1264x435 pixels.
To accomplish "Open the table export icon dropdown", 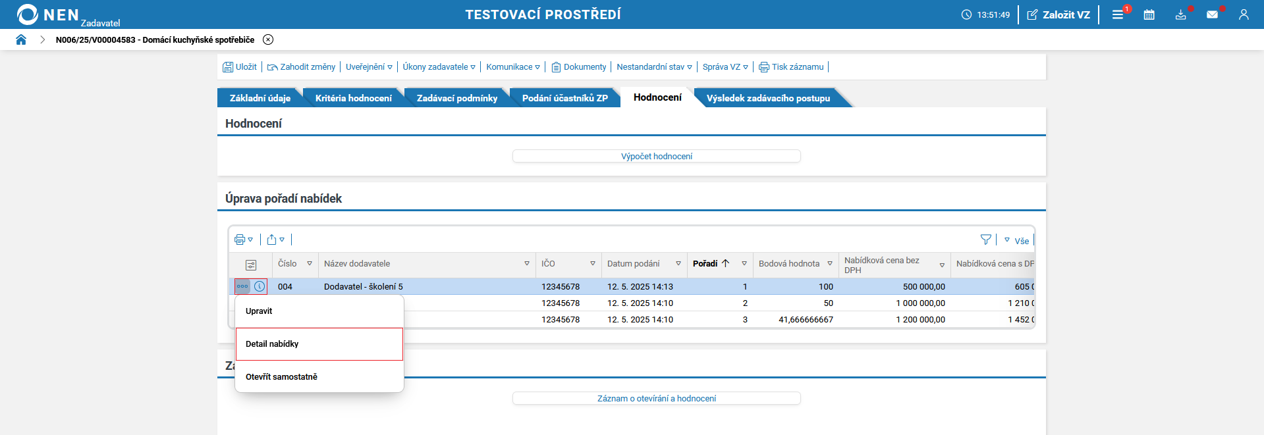I will 276,240.
